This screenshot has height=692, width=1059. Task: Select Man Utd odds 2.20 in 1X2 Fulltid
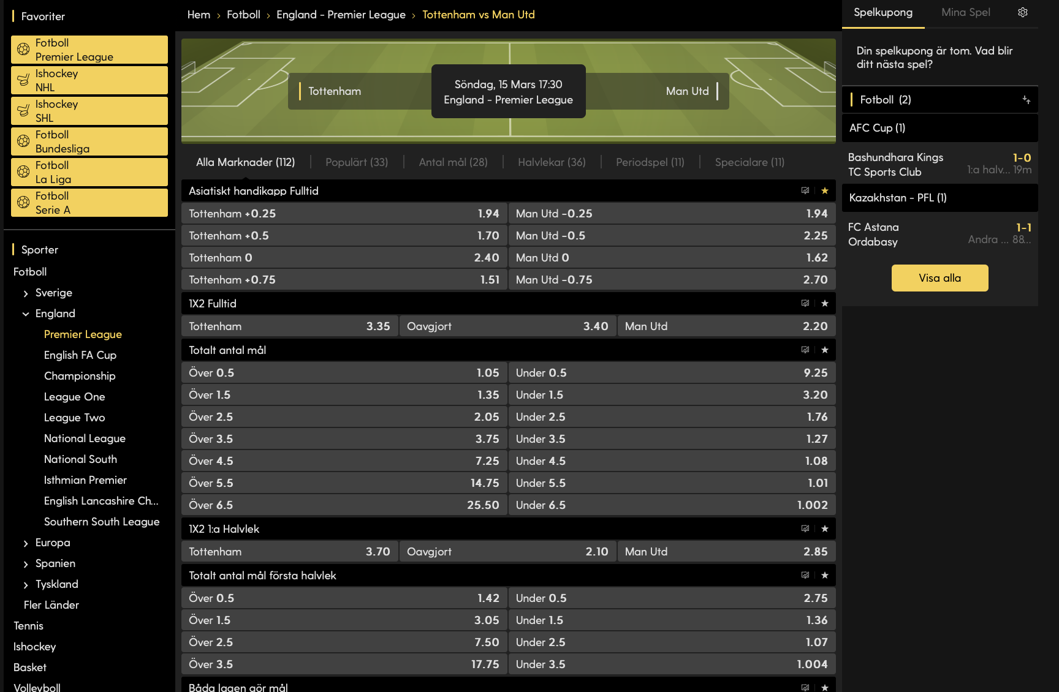tap(726, 326)
